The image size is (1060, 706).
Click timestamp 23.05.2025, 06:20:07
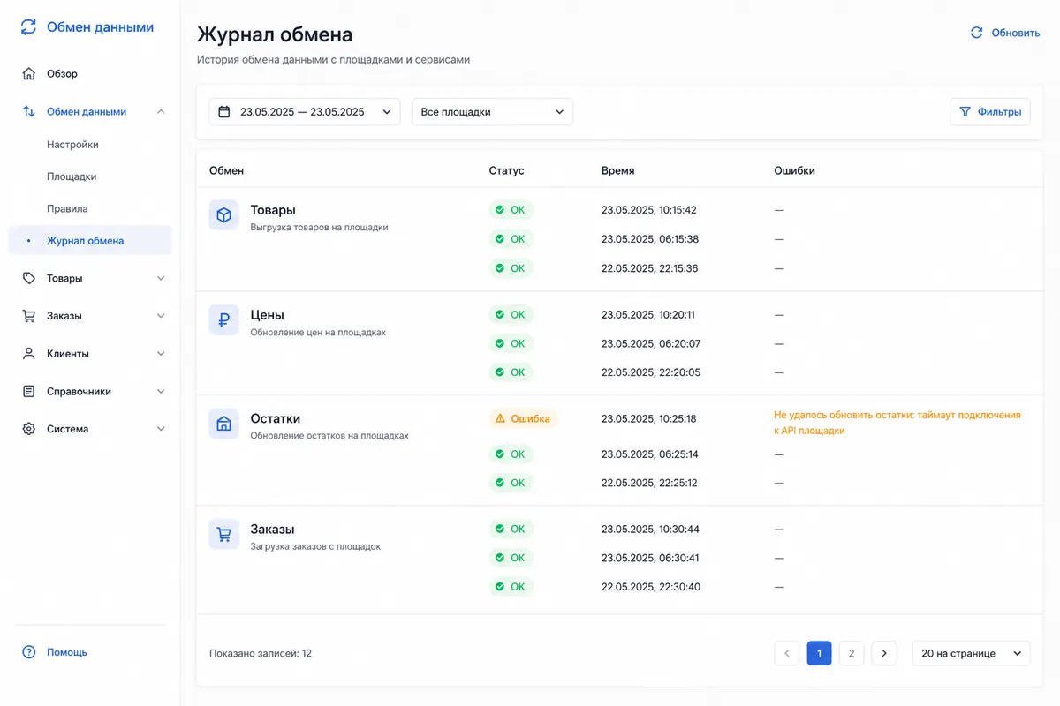(651, 343)
